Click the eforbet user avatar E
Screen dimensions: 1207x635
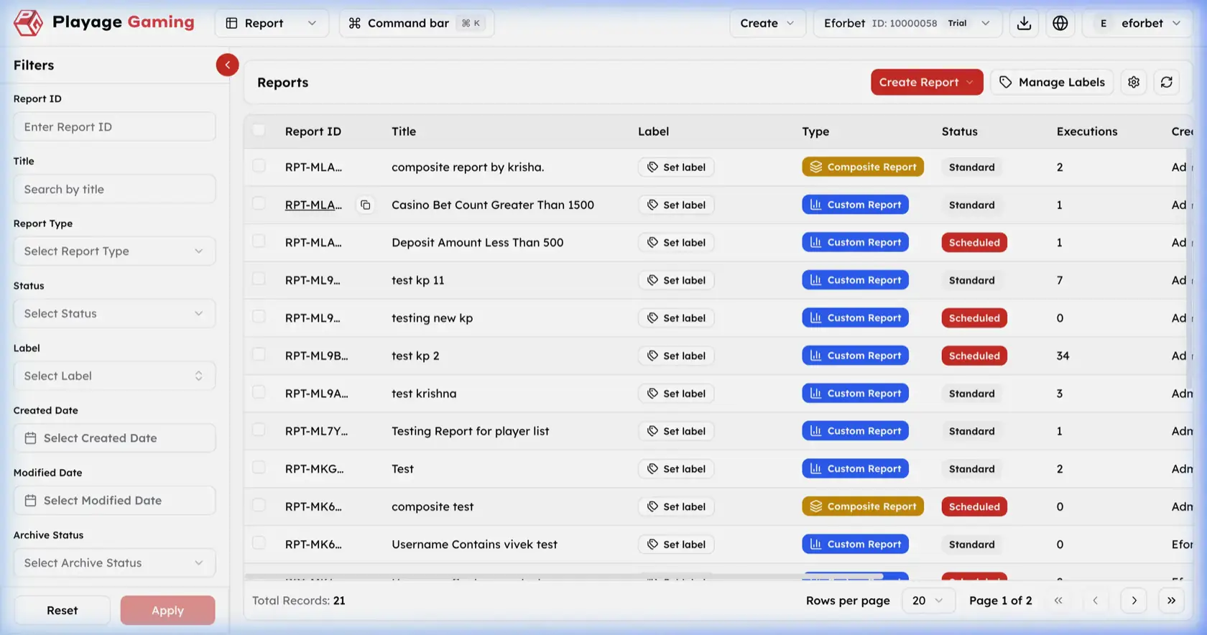click(x=1104, y=23)
